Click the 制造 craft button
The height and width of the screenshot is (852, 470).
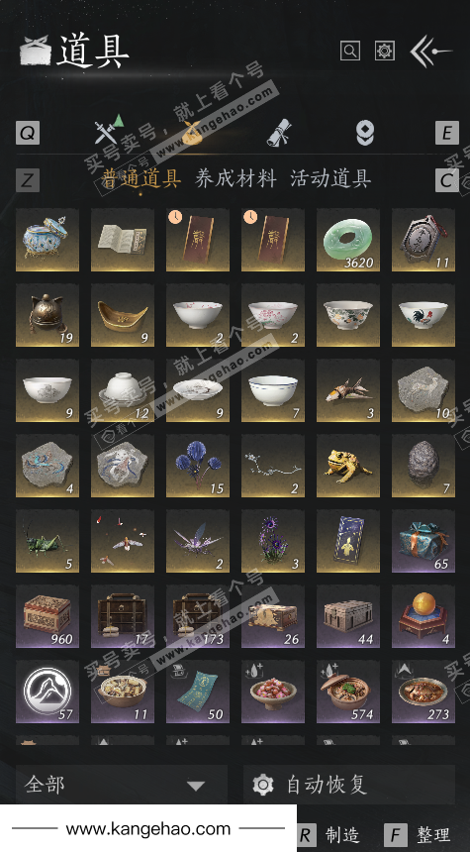(328, 835)
